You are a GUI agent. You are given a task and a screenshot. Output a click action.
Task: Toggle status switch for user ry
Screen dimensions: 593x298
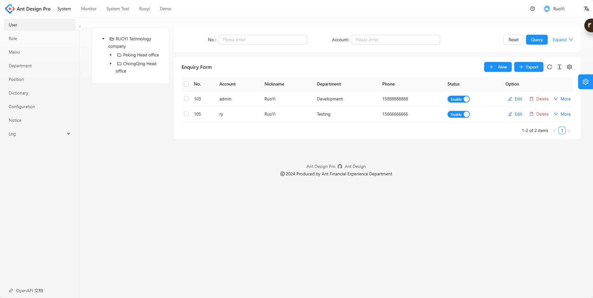[x=458, y=114]
